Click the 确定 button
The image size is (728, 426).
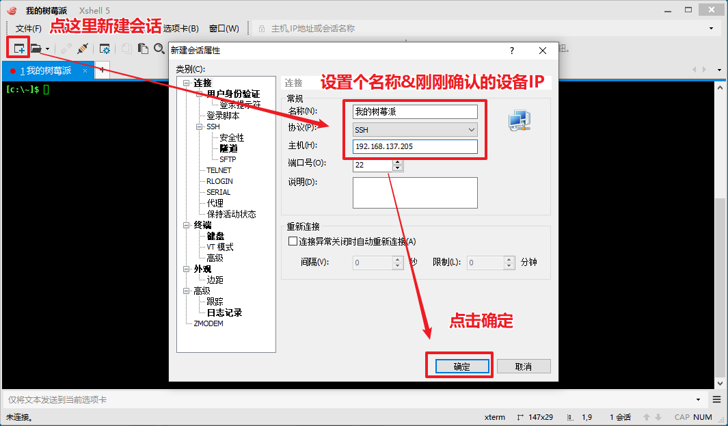click(x=461, y=367)
